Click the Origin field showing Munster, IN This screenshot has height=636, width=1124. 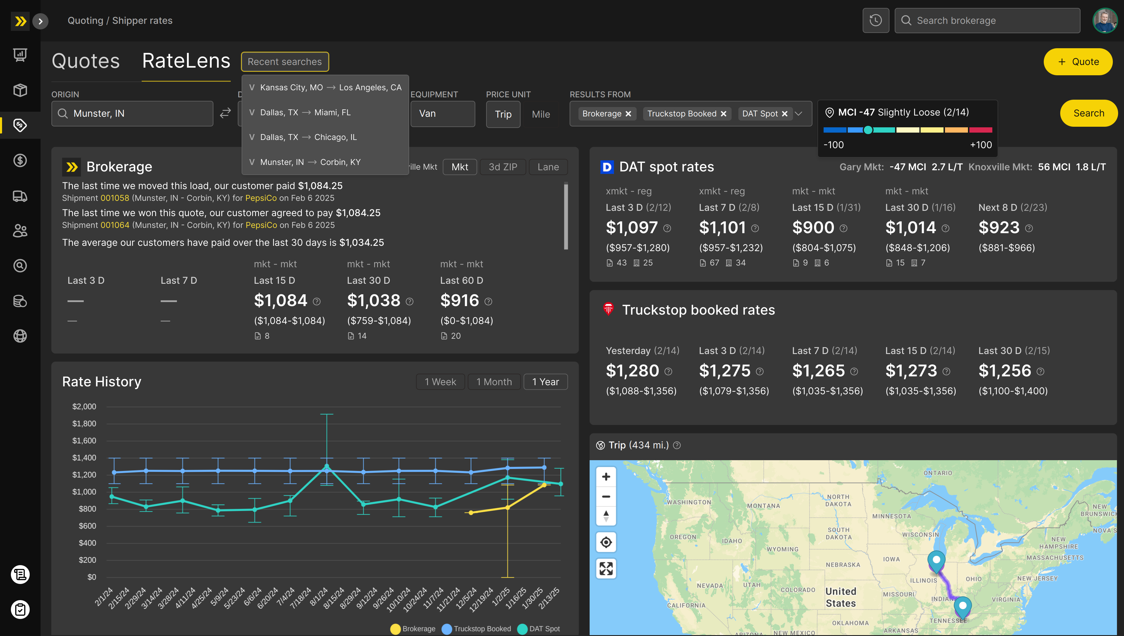tap(132, 113)
